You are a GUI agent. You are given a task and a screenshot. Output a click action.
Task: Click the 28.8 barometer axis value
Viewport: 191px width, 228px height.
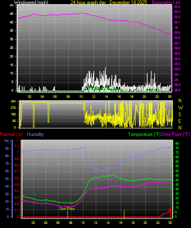coord(177,90)
